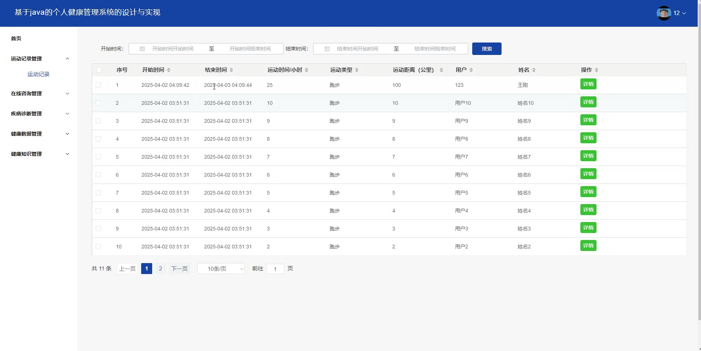Click the 前往 page number input field
The width and height of the screenshot is (701, 351).
click(275, 269)
